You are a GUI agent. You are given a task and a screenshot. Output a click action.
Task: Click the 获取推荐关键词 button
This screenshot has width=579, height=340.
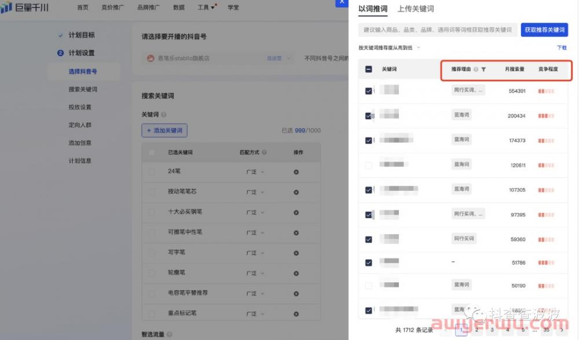[544, 30]
